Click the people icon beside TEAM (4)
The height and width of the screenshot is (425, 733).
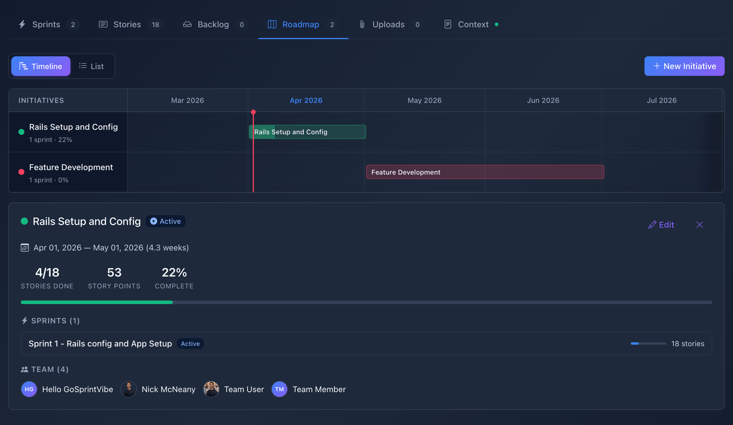click(x=25, y=369)
